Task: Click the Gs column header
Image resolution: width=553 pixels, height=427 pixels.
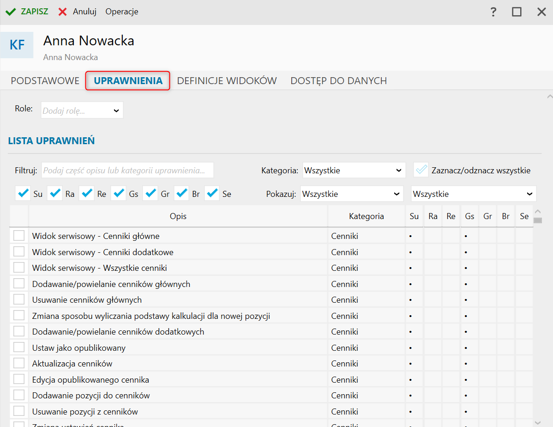Action: [x=469, y=216]
